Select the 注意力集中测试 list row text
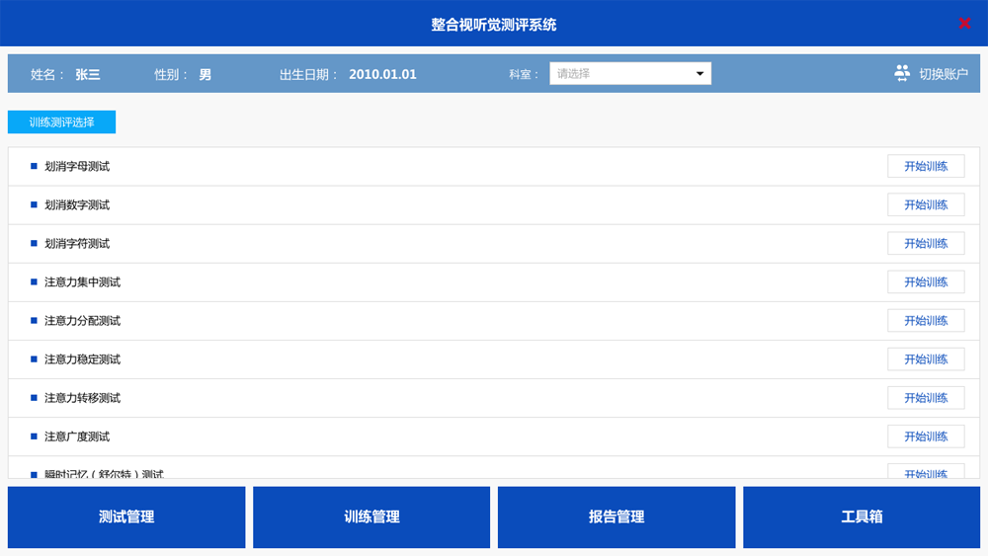 click(x=83, y=282)
